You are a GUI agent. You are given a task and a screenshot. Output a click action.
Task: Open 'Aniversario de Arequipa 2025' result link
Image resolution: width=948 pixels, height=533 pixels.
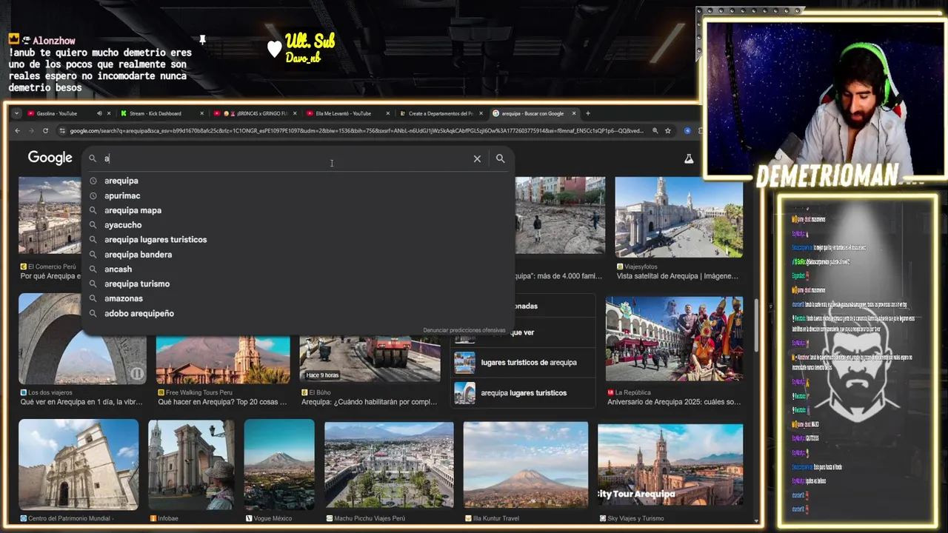(674, 402)
